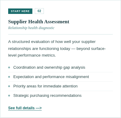Click the word Supplier in the title
This screenshot has height=118, width=121.
(18, 22)
